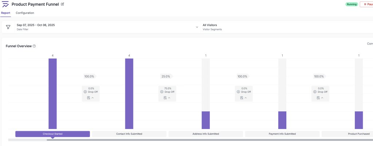Open the filter funnel icon

tap(8, 27)
